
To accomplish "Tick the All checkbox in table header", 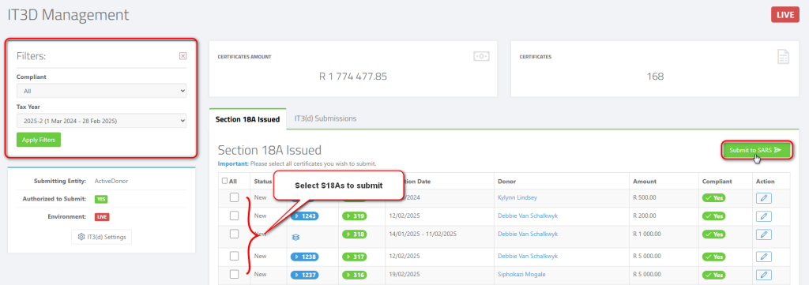I will tap(224, 181).
